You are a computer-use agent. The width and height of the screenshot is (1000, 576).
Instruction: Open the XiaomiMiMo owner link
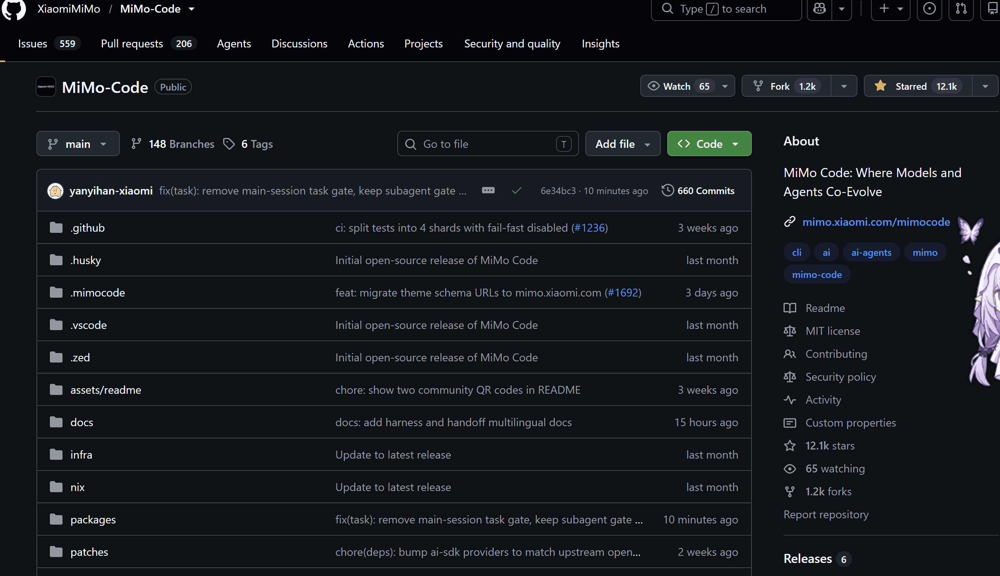69,9
